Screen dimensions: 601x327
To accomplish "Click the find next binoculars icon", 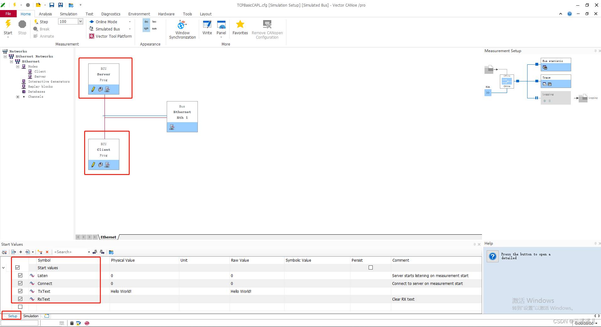I will click(102, 252).
